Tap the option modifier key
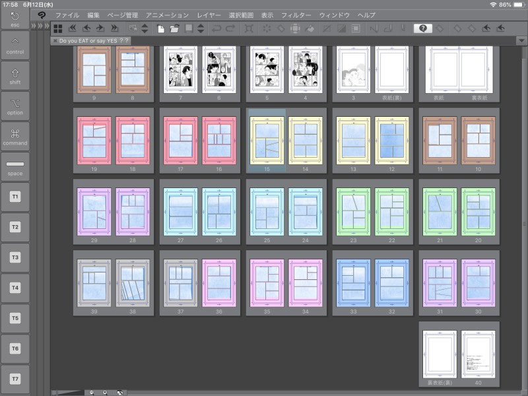 point(15,106)
